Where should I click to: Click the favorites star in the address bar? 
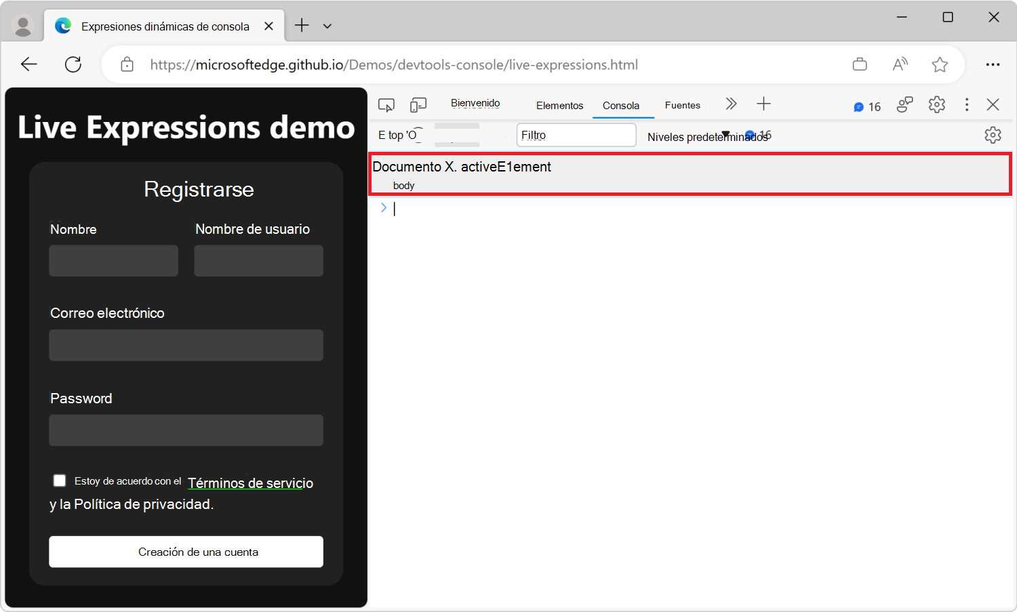click(x=940, y=64)
